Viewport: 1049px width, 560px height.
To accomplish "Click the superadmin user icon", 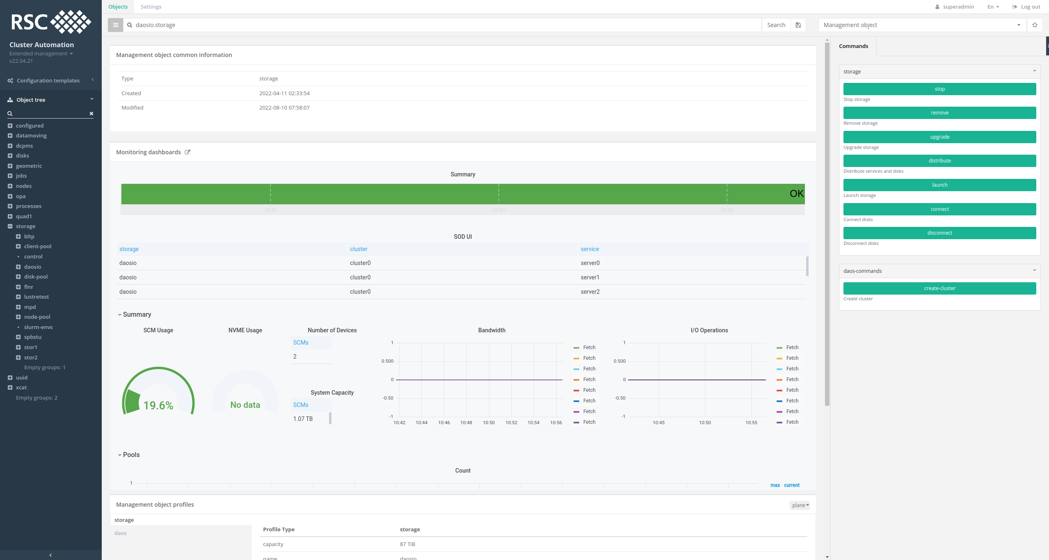I will [x=938, y=7].
